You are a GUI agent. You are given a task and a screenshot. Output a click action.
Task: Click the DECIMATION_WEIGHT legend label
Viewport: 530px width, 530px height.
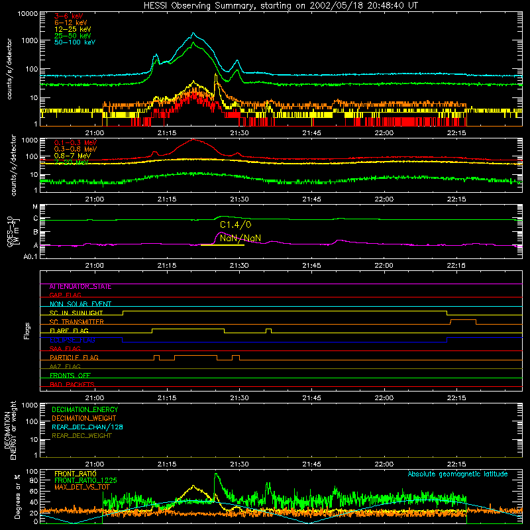point(84,419)
